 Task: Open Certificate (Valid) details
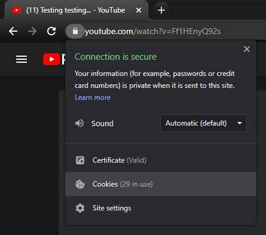(161, 160)
